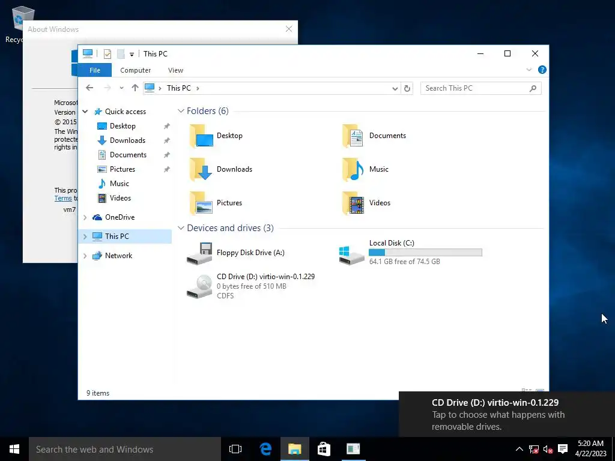Click the This PC title bar system icon
Screen dimensions: 615x461
click(88, 53)
